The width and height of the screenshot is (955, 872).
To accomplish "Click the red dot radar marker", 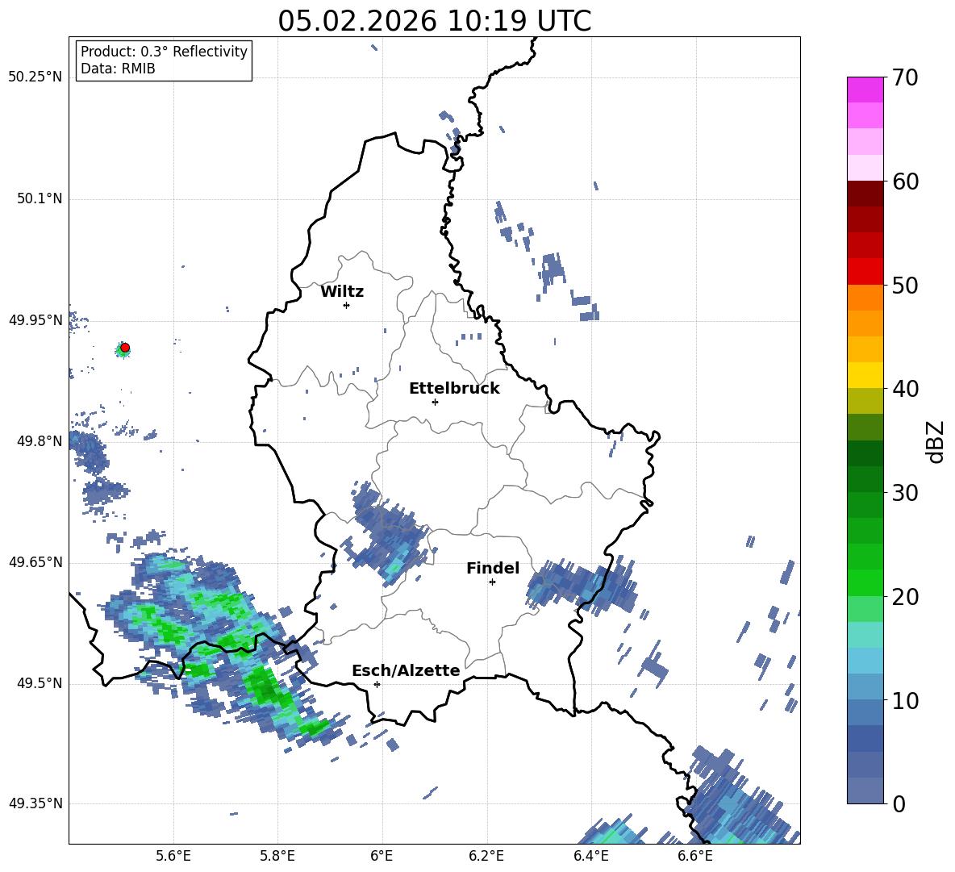I will [125, 348].
